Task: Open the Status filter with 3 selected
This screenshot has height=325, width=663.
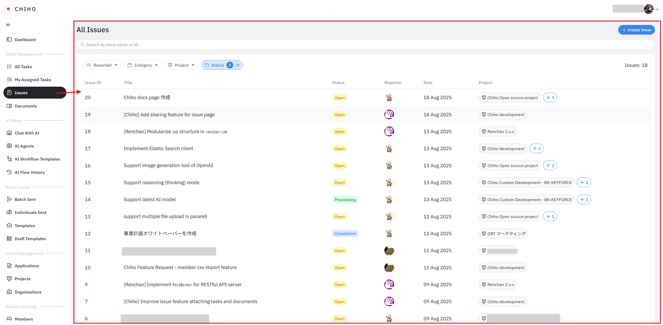Action: point(218,65)
